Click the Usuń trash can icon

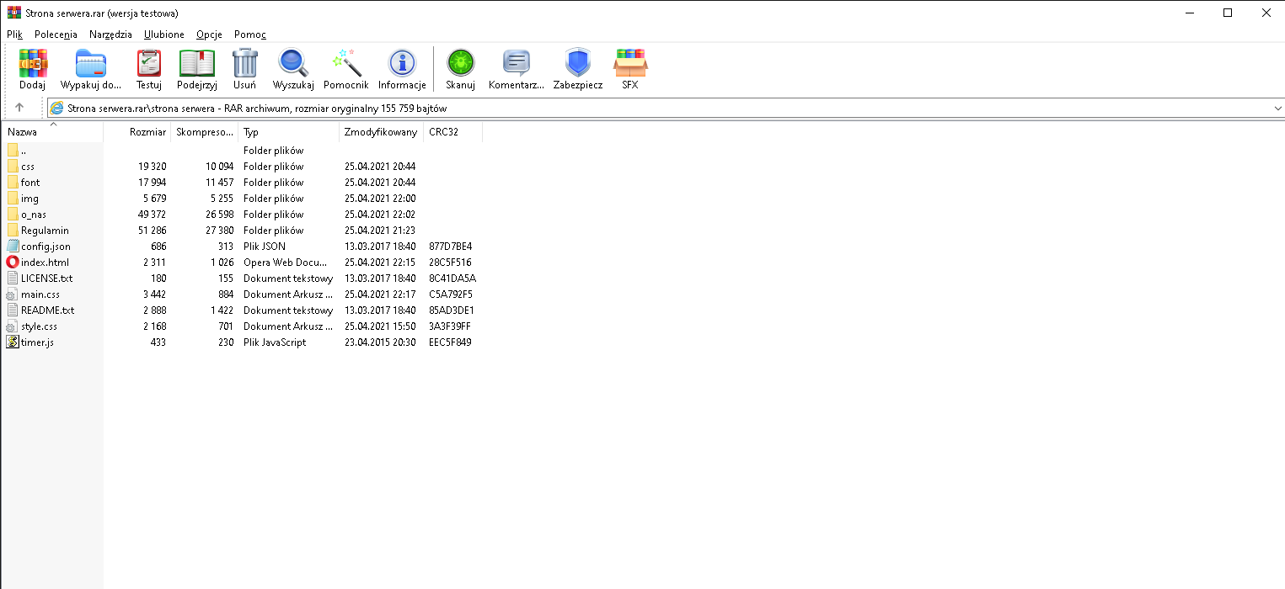[x=244, y=64]
